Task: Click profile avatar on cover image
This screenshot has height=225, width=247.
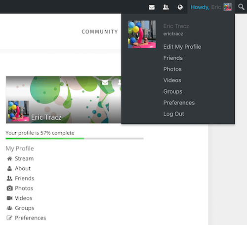Action: (19, 111)
